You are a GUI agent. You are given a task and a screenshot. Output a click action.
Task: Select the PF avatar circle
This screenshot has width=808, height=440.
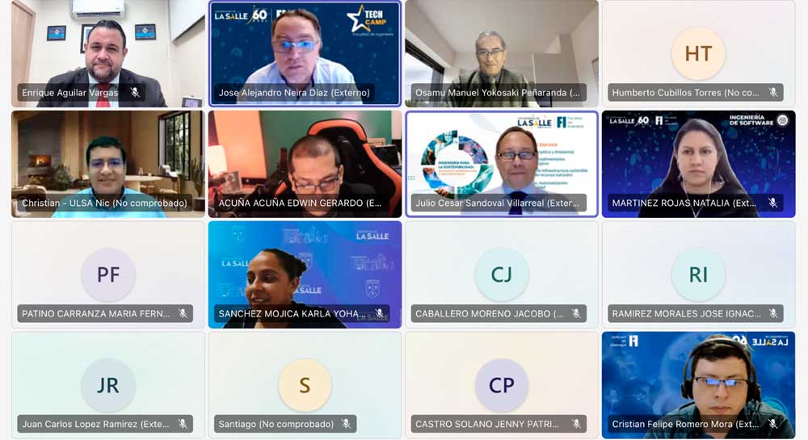(108, 274)
